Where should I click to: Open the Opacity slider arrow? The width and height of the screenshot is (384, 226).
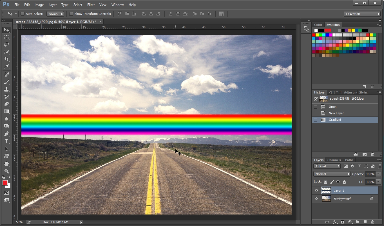click(x=378, y=174)
